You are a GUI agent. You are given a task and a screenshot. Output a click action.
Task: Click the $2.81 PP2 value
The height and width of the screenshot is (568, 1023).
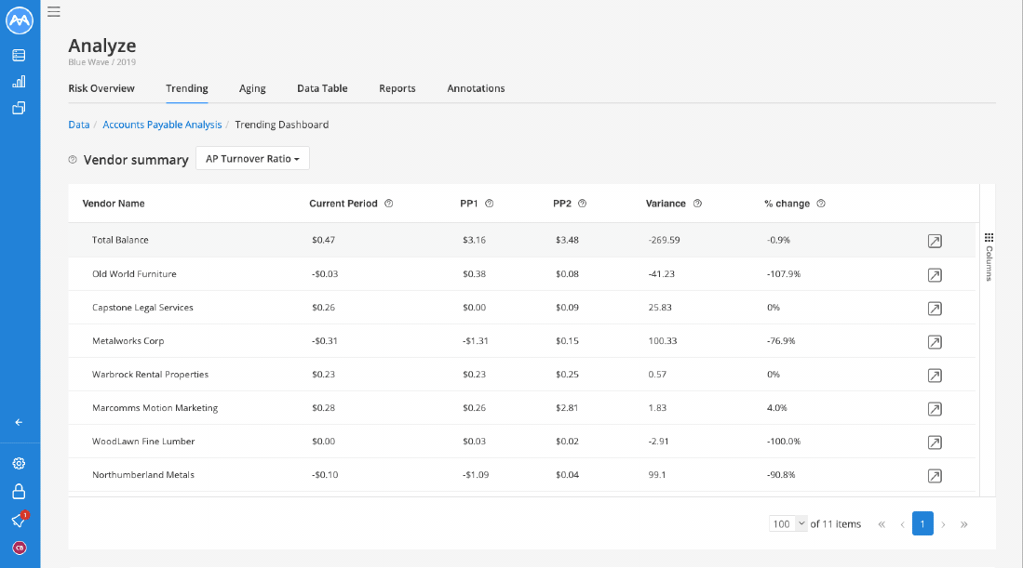pos(567,408)
